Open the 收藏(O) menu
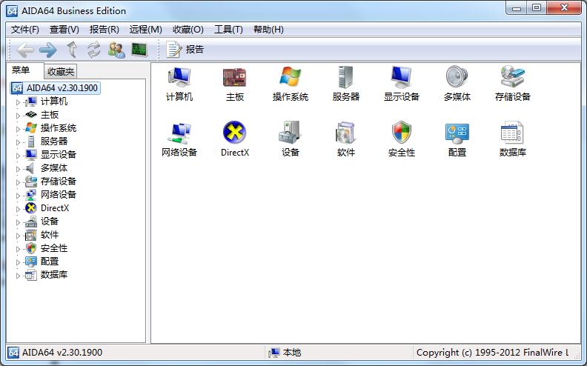587x366 pixels. tap(188, 30)
